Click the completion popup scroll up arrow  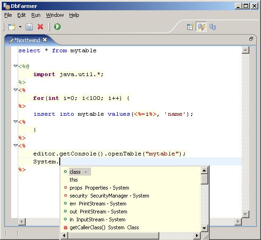pyautogui.click(x=204, y=170)
